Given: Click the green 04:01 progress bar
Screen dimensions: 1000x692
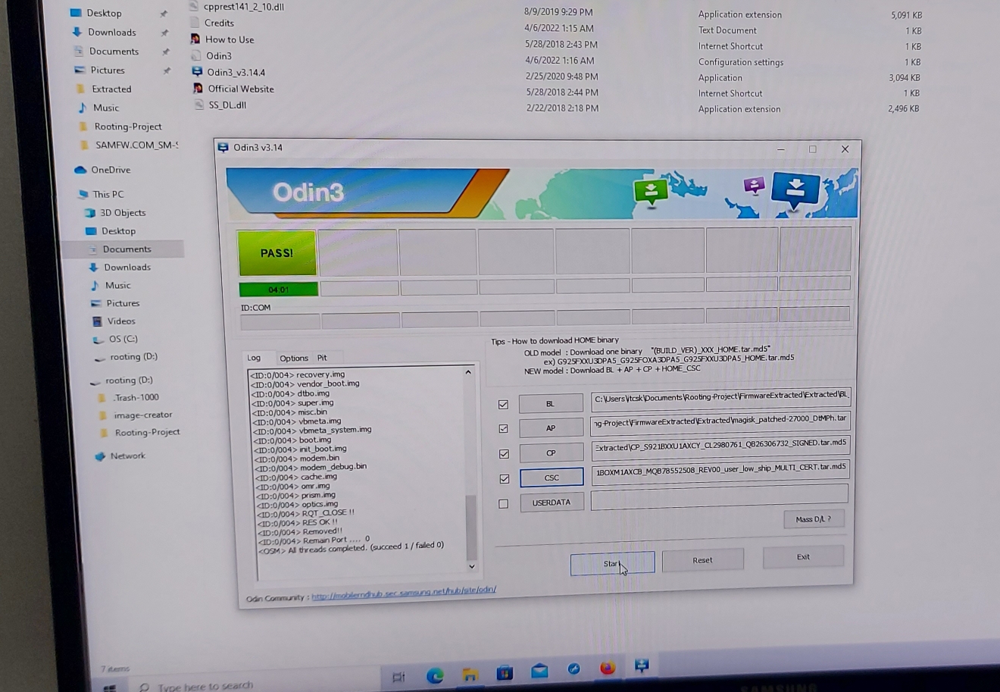Looking at the screenshot, I should pos(278,290).
